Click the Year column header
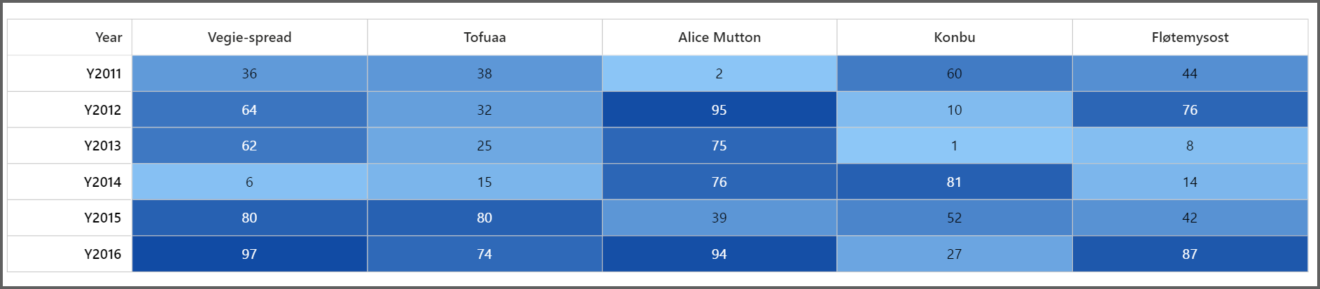1320x289 pixels. pyautogui.click(x=108, y=37)
